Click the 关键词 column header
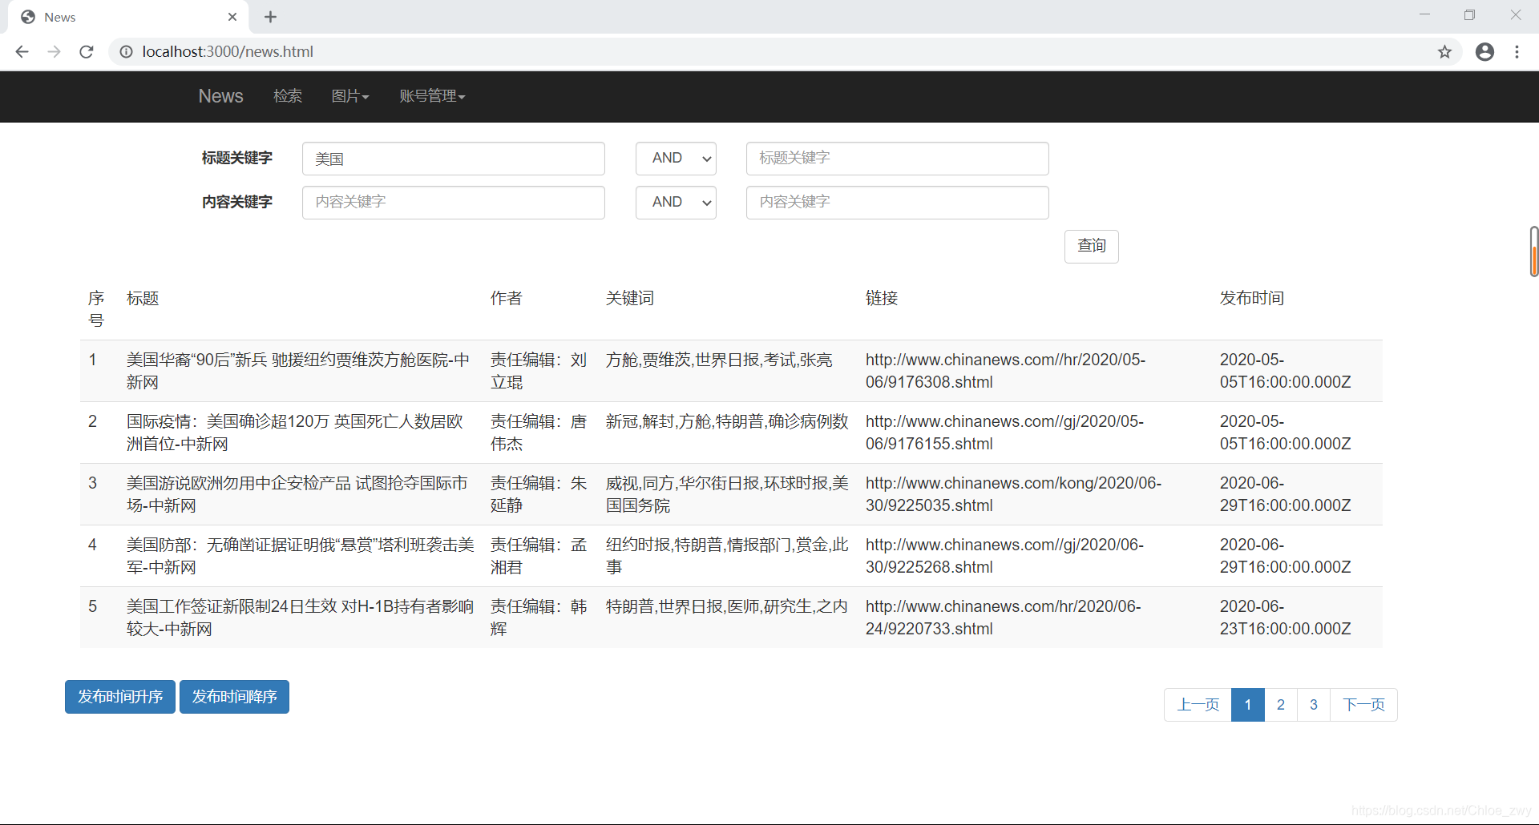1539x825 pixels. [630, 298]
